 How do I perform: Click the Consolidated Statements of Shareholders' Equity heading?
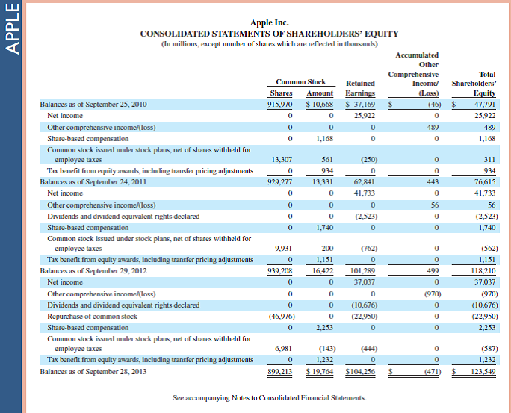pos(269,34)
